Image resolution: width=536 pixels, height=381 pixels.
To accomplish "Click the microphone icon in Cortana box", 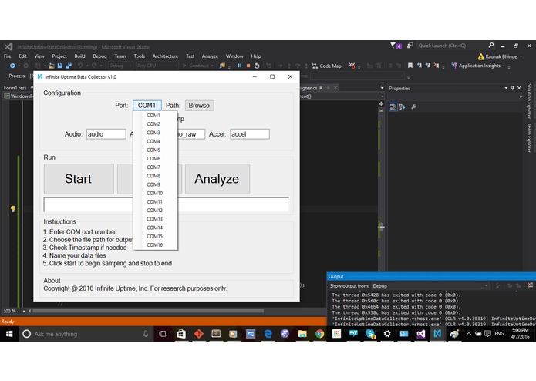I will 146,334.
